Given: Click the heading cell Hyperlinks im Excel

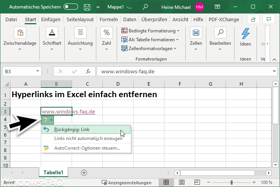Looking at the screenshot, I should point(84,94).
